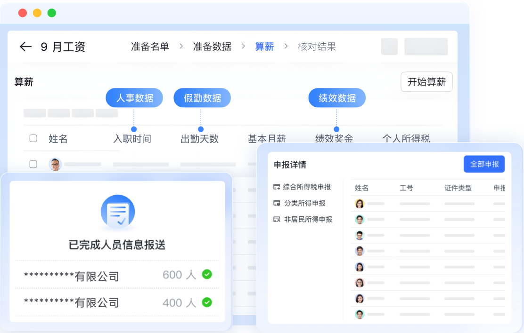Click first avatar in 申报详情 table
This screenshot has width=524, height=333.
coord(360,204)
